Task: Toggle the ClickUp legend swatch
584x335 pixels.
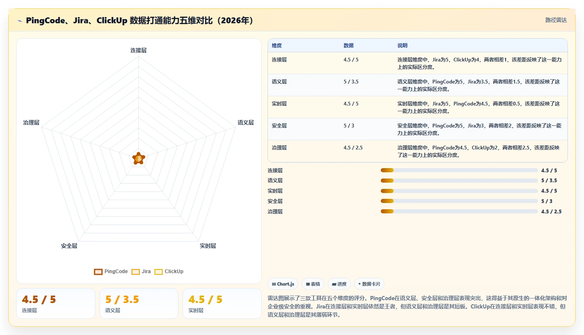Action: click(158, 272)
